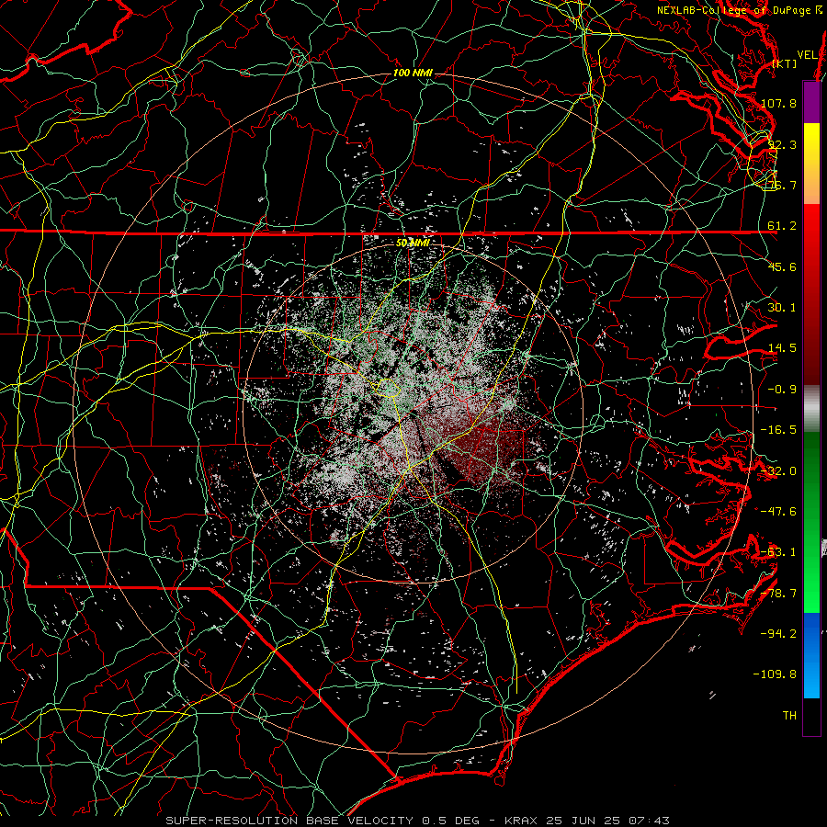The width and height of the screenshot is (827, 827).
Task: Click the VEL legend heading
Action: (807, 55)
